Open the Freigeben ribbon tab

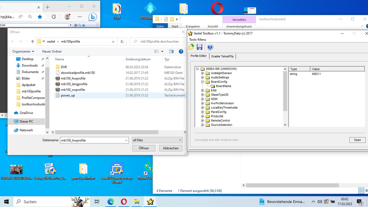click(x=193, y=26)
